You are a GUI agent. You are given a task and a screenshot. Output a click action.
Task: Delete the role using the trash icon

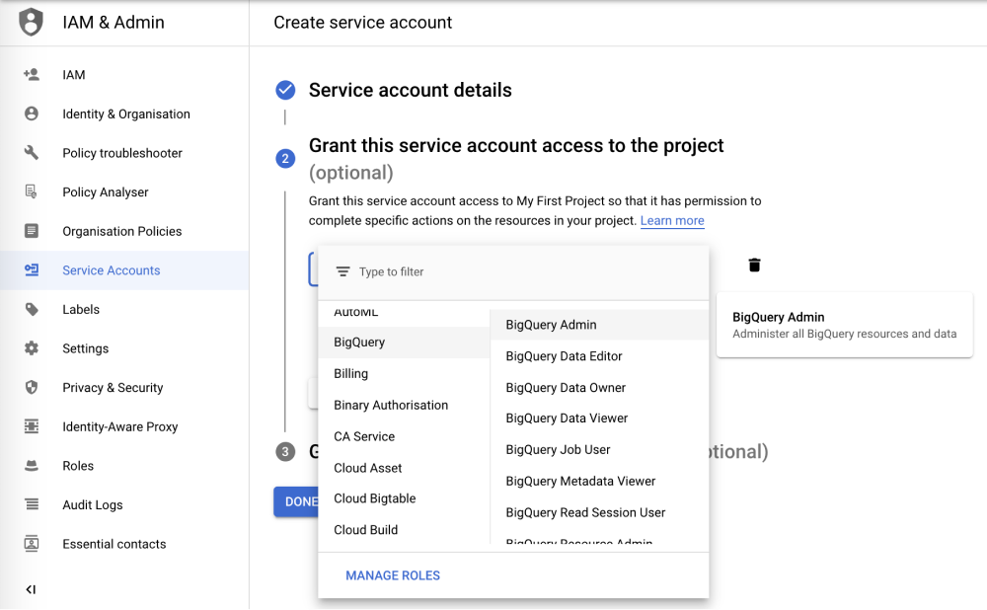[754, 265]
